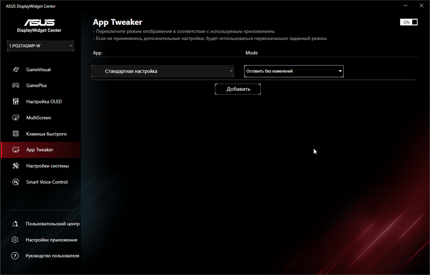The height and width of the screenshot is (275, 430).
Task: Close the ASUS DisplayWidget Center window
Action: 421,6
